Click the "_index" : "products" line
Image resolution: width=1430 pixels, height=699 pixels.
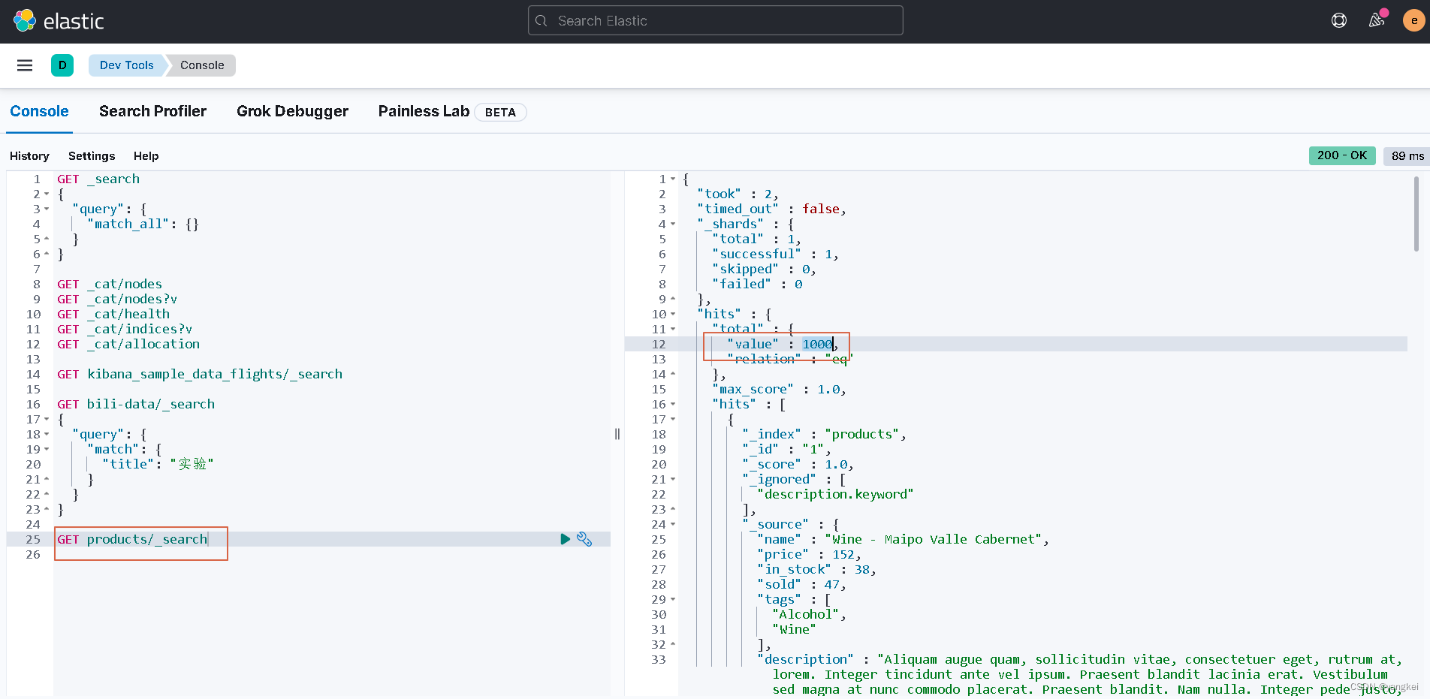824,434
